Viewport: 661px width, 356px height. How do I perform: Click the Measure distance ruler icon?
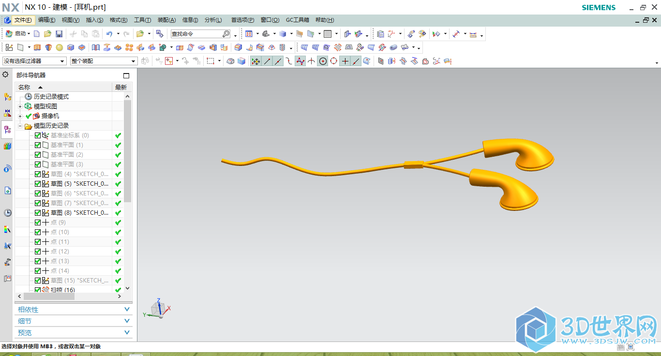click(x=473, y=34)
